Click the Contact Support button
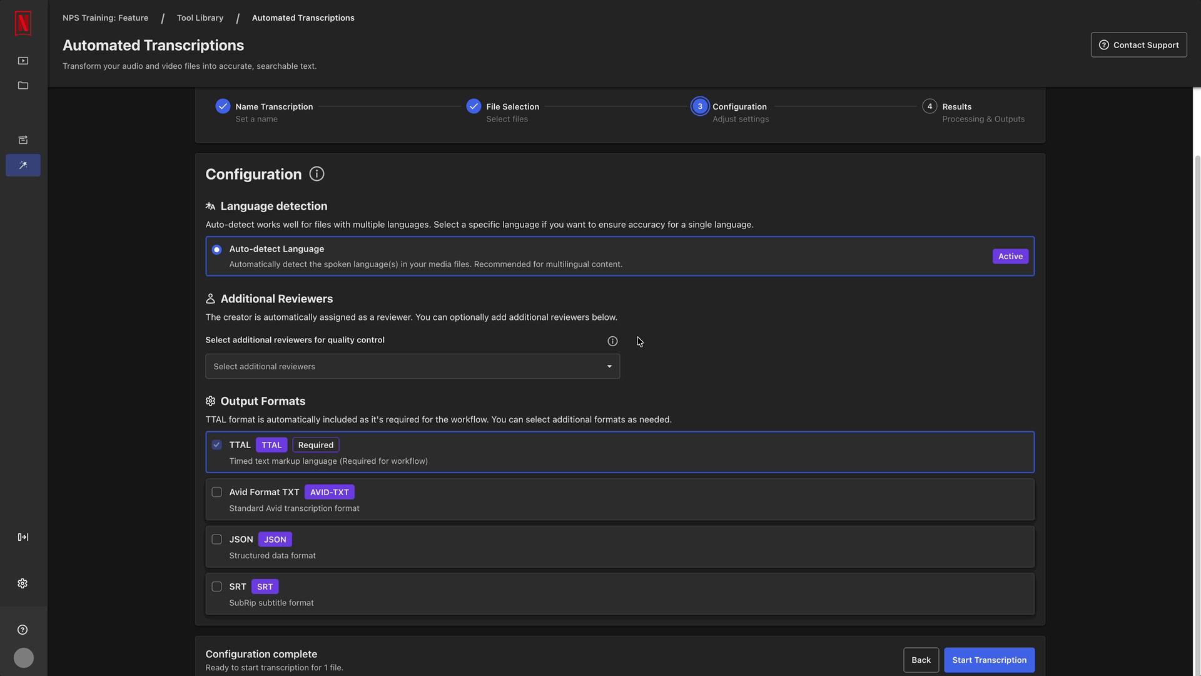Viewport: 1201px width, 676px height. pos(1138,45)
